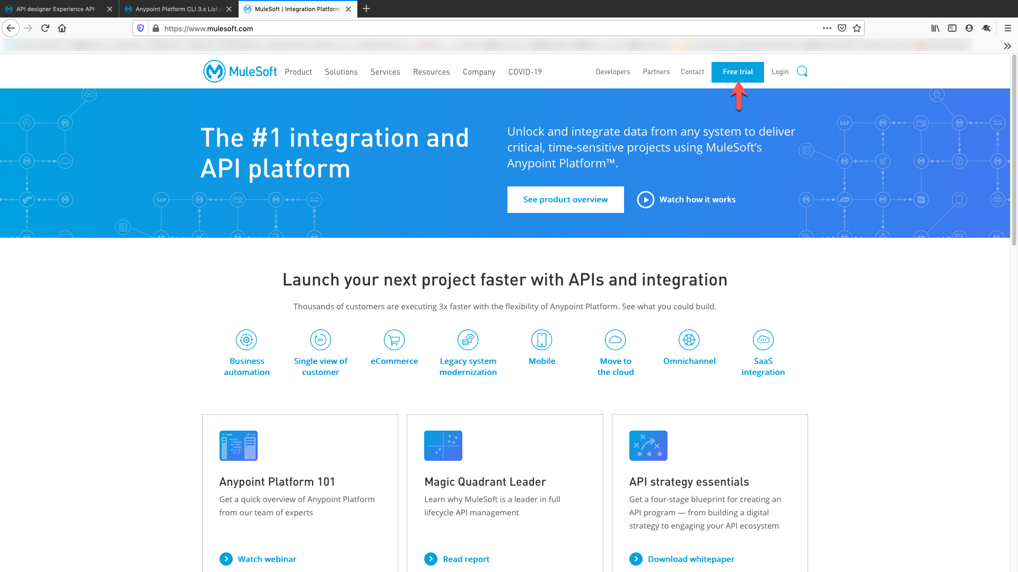1018x572 pixels.
Task: Click the MuleSoft logo icon
Action: [x=215, y=71]
